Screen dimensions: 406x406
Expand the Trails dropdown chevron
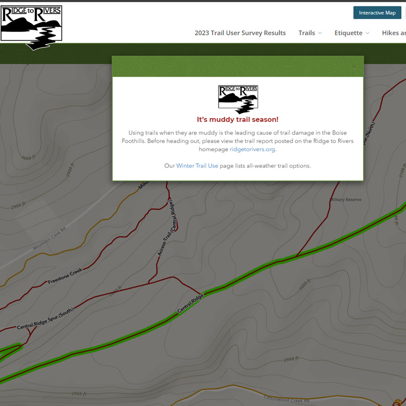point(320,33)
